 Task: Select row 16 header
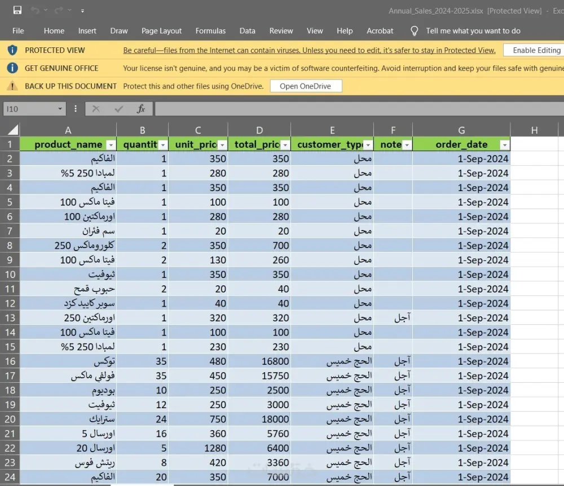(x=10, y=361)
